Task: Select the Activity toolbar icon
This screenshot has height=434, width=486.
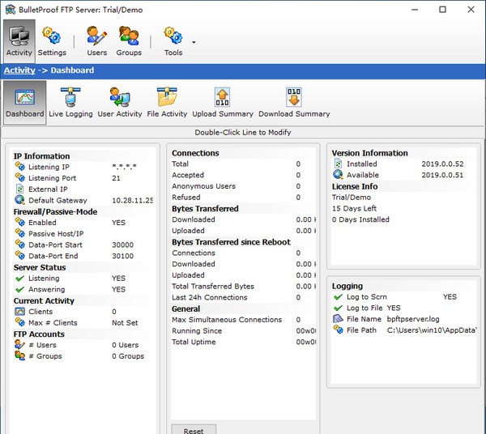Action: [19, 40]
